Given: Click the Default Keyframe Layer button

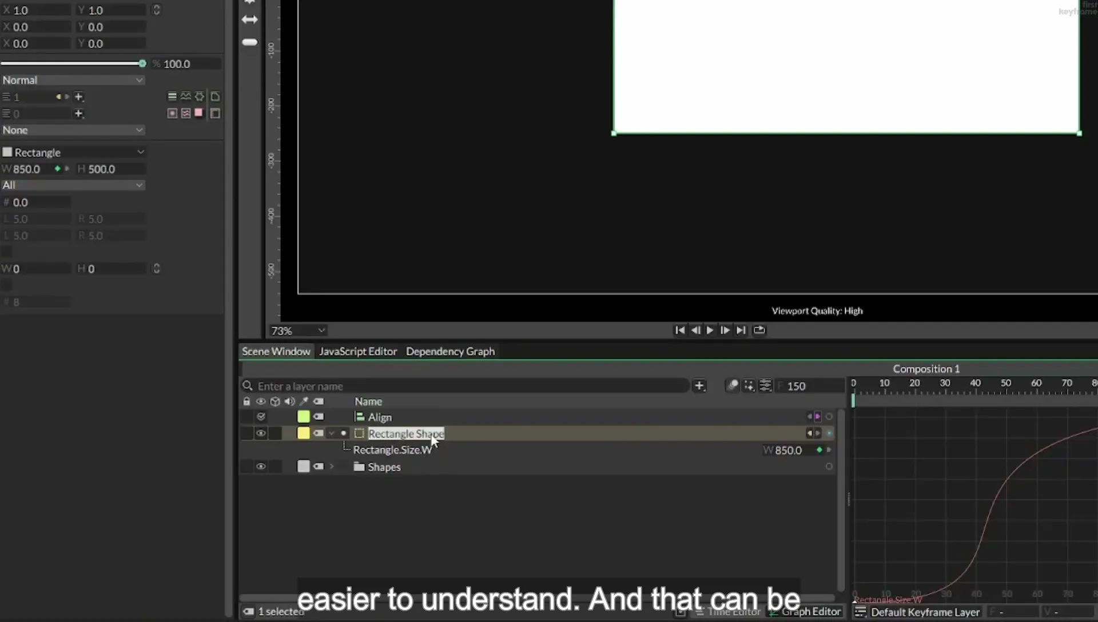Looking at the screenshot, I should tap(918, 612).
